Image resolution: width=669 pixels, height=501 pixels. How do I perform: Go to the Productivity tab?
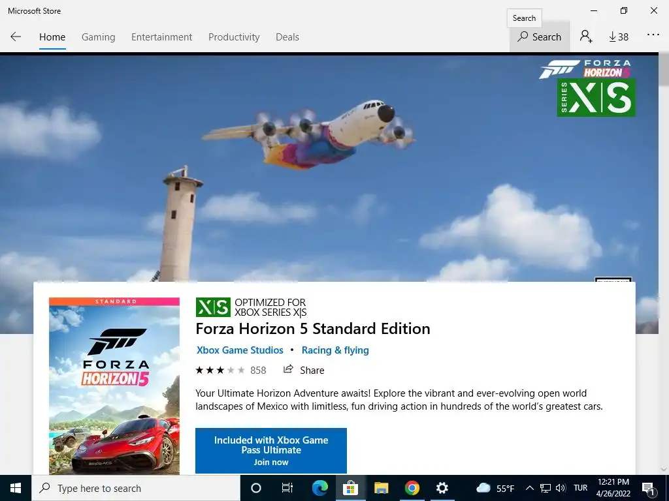[234, 37]
